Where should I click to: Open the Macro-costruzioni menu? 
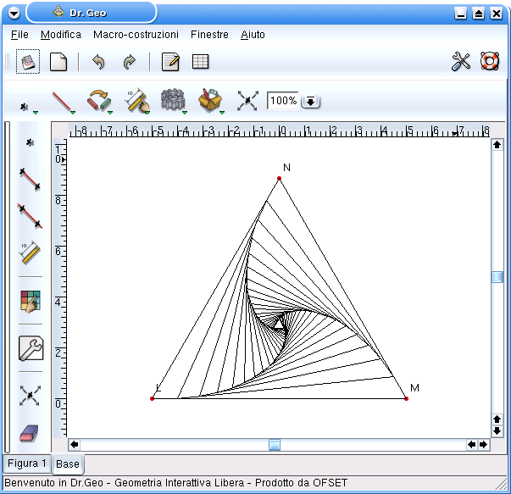click(136, 35)
